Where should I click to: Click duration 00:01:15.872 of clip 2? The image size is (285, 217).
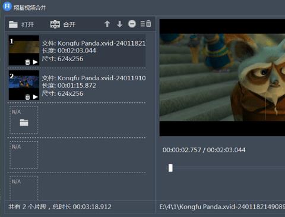click(x=77, y=86)
